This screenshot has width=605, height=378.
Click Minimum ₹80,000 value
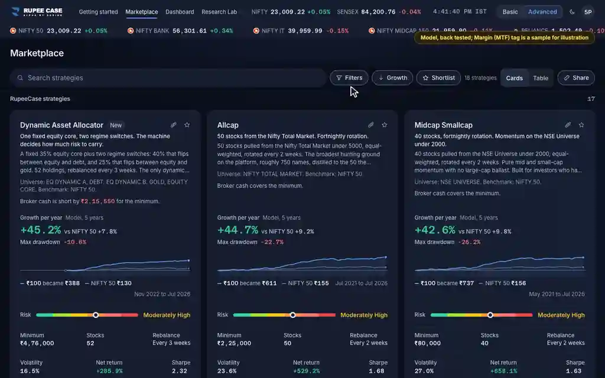point(429,343)
